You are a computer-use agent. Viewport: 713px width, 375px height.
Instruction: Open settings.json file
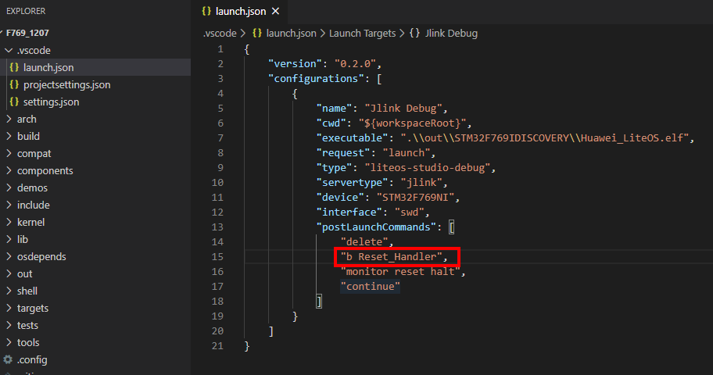click(x=51, y=102)
